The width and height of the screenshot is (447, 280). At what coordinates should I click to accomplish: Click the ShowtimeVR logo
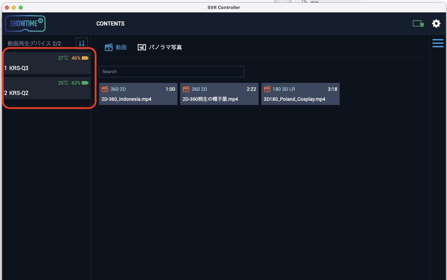(25, 23)
